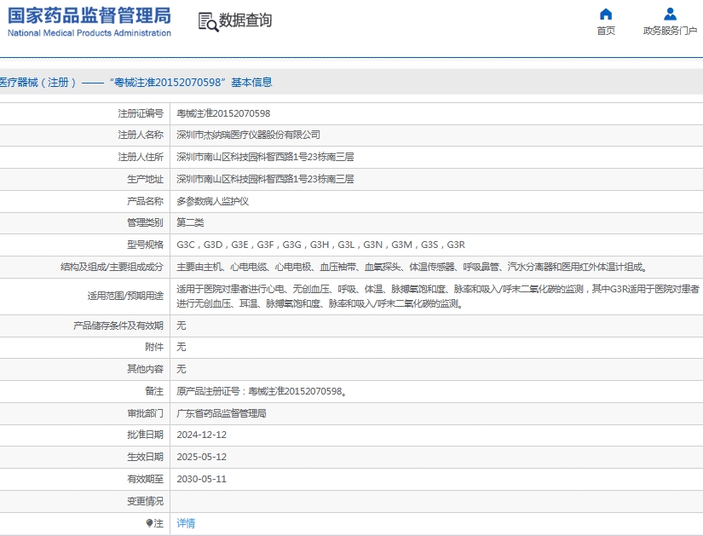Click the 首页 label text
The width and height of the screenshot is (703, 536).
point(606,31)
